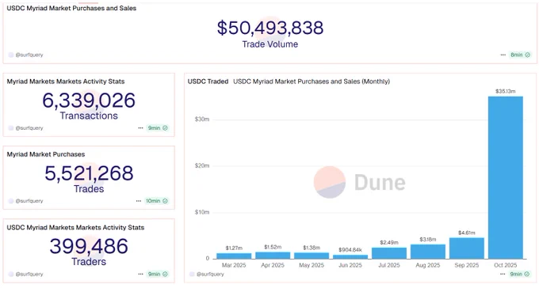Click the Mar 2025 x-axis label
This screenshot has width=539, height=288.
click(x=234, y=265)
